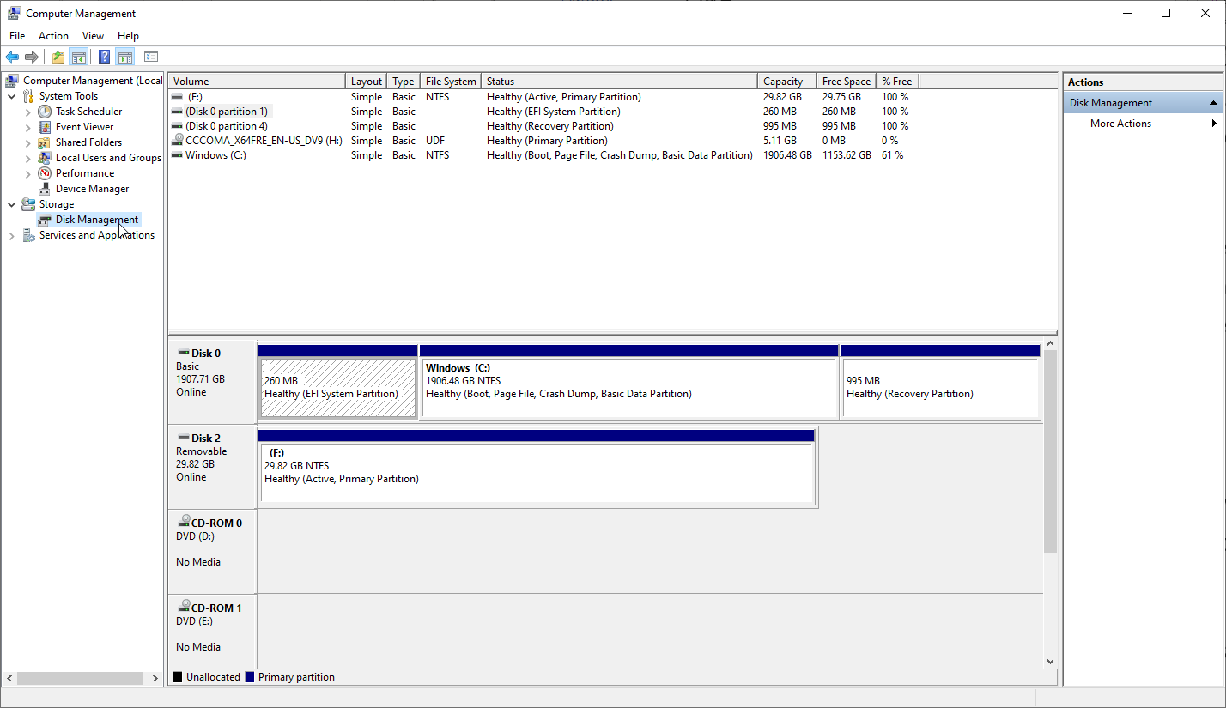Select the 995 MB Recovery Partition block
The image size is (1226, 708).
941,387
